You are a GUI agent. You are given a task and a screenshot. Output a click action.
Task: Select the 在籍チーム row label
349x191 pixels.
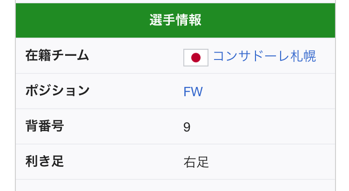57,56
